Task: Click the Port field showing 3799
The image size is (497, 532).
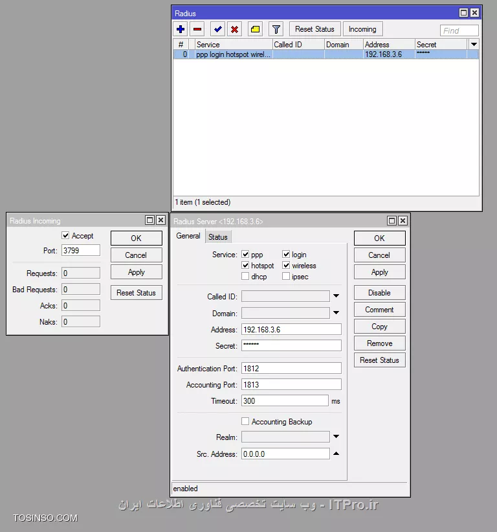Action: [81, 250]
